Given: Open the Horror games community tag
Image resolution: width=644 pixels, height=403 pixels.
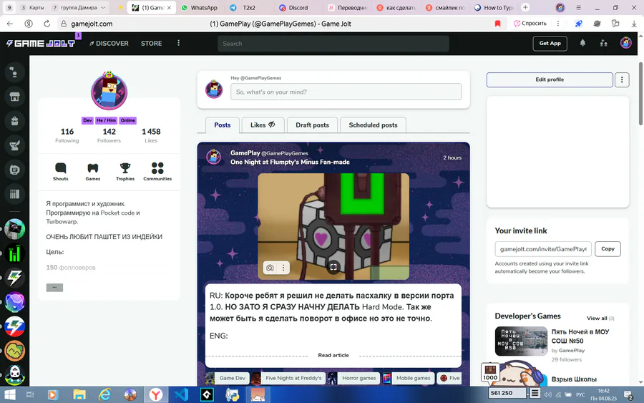Looking at the screenshot, I should coord(354,378).
